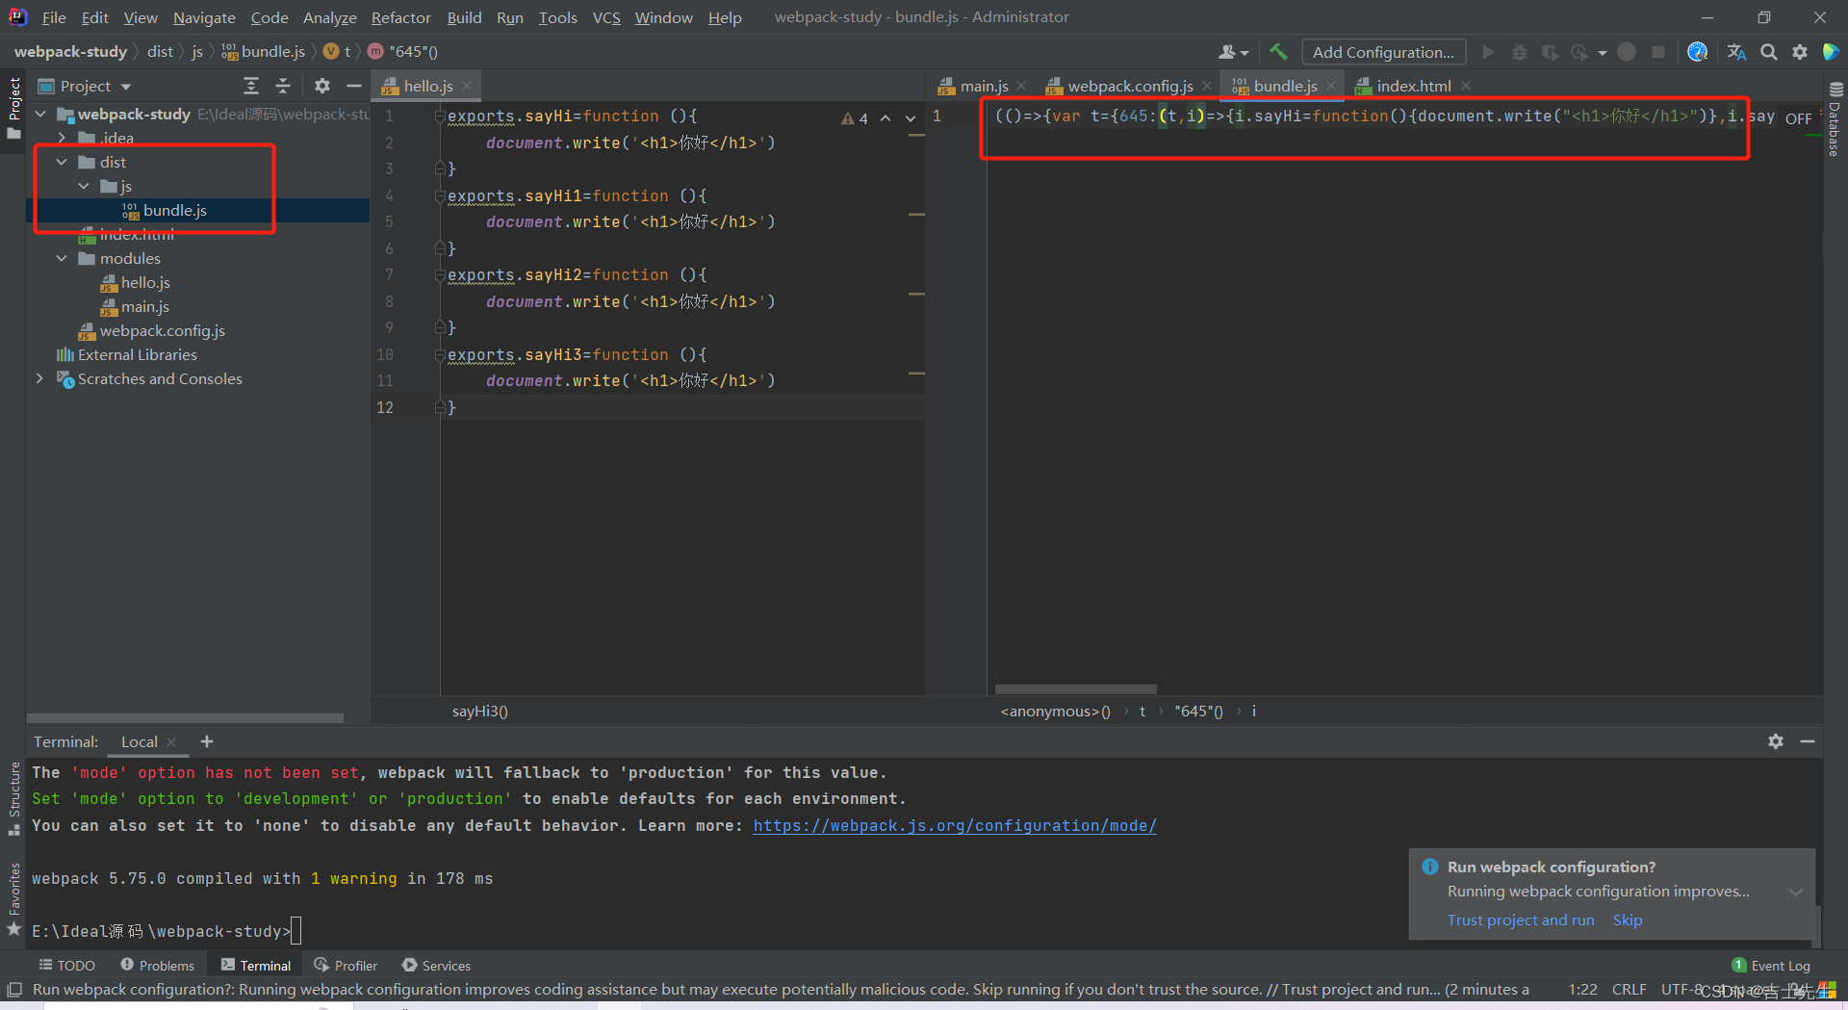Open the Project view dropdown
Screen dimensions: 1848x1010
tap(126, 87)
